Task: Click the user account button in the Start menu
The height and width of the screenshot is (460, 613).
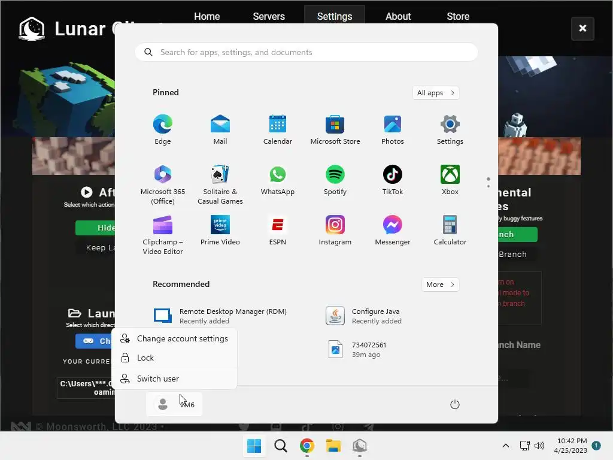Action: (x=174, y=404)
